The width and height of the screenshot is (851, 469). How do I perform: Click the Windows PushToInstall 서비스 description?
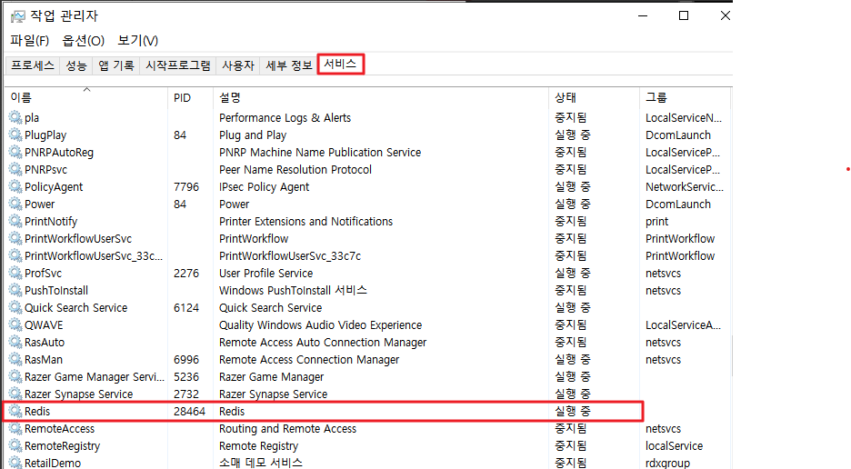coord(293,291)
